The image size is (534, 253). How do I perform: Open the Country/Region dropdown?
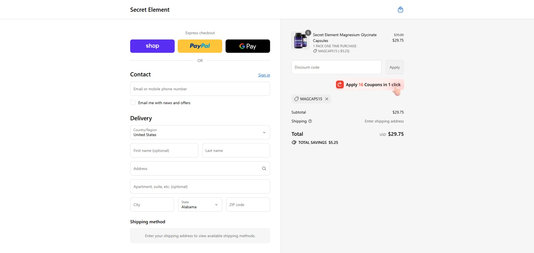point(200,132)
